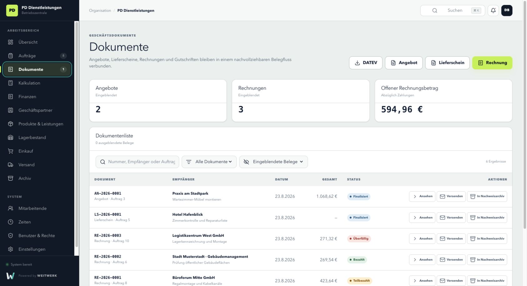This screenshot has height=286, width=527.
Task: Click the Bezahlt status badge
Action: pyautogui.click(x=357, y=260)
